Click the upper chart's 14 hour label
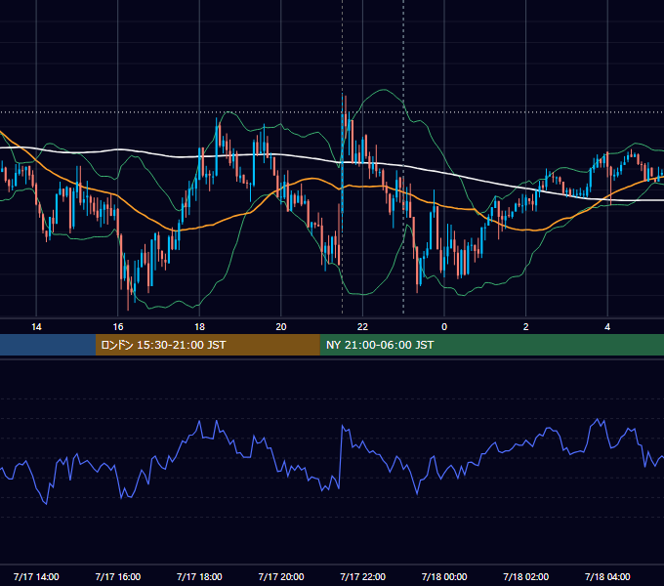 click(36, 327)
